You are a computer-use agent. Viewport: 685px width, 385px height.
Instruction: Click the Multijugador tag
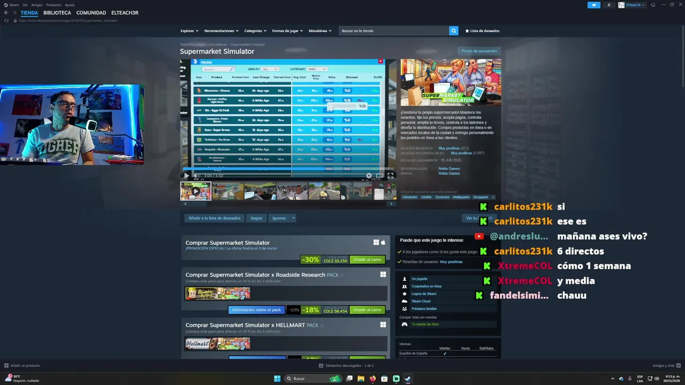coord(461,197)
